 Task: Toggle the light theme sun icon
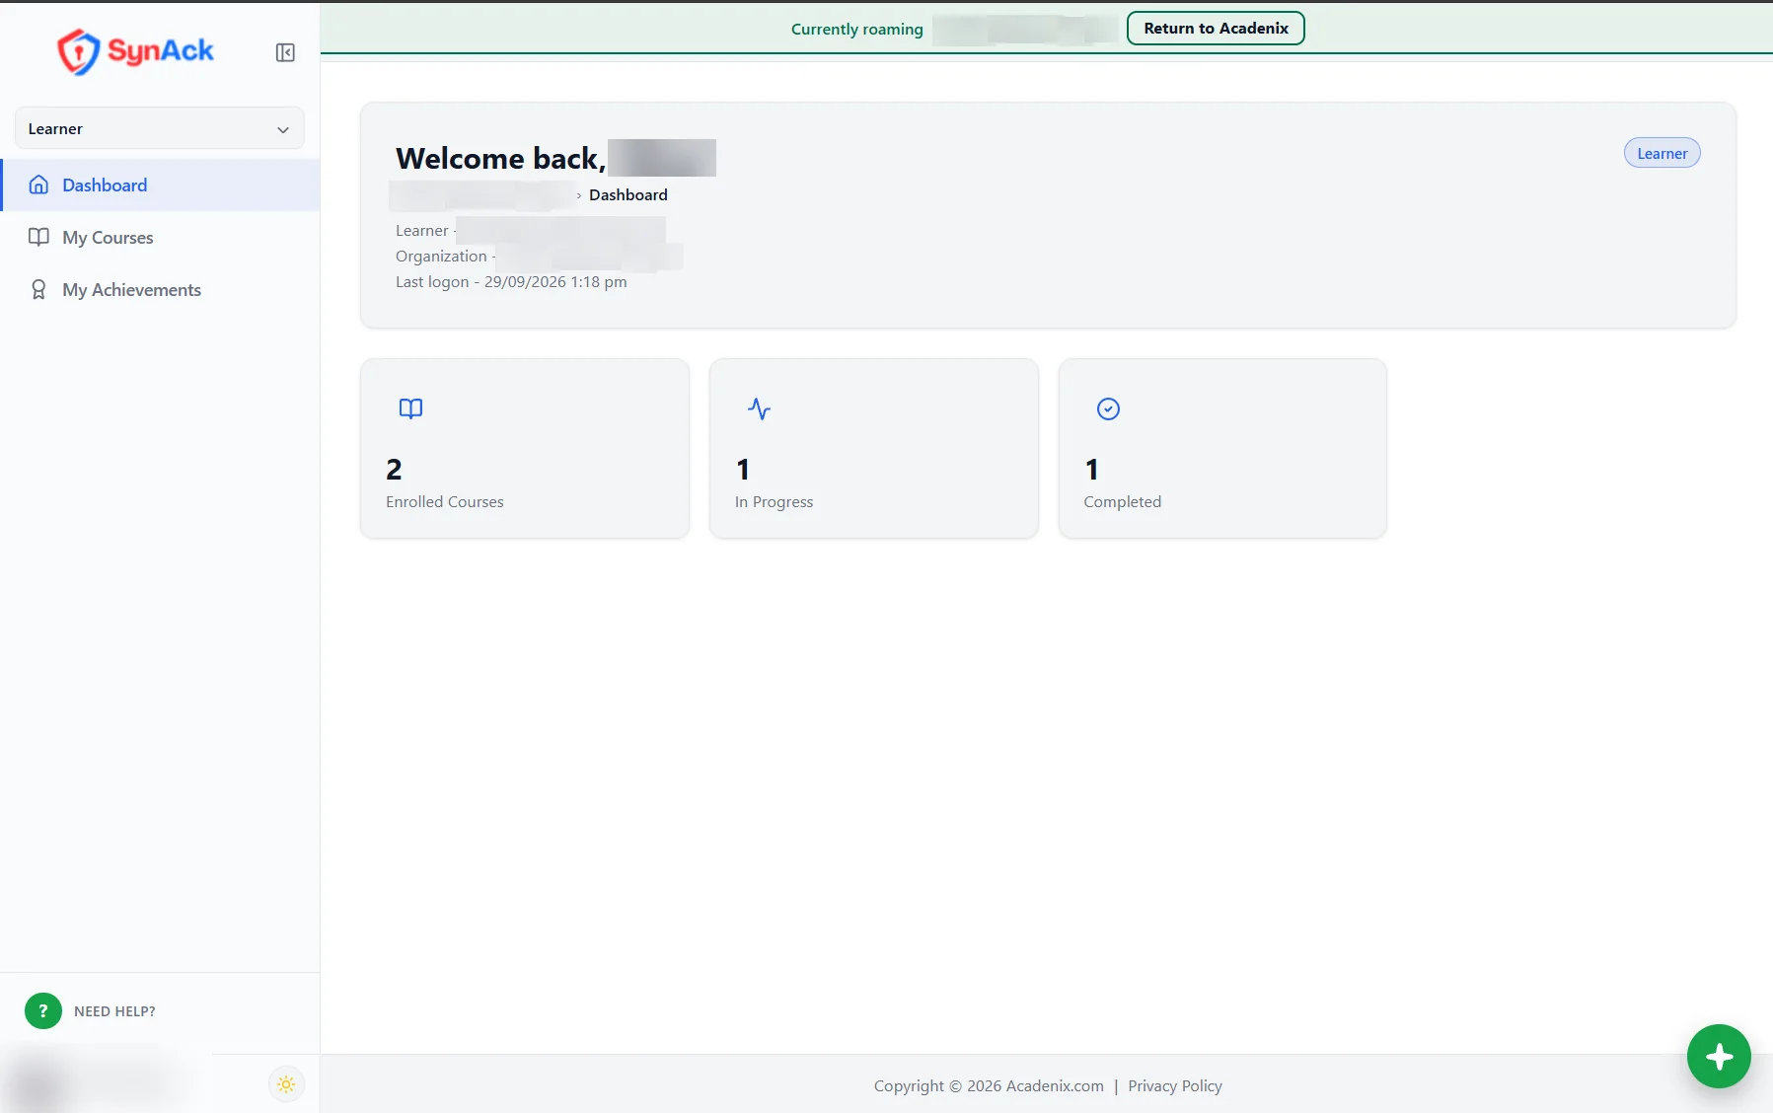coord(286,1084)
